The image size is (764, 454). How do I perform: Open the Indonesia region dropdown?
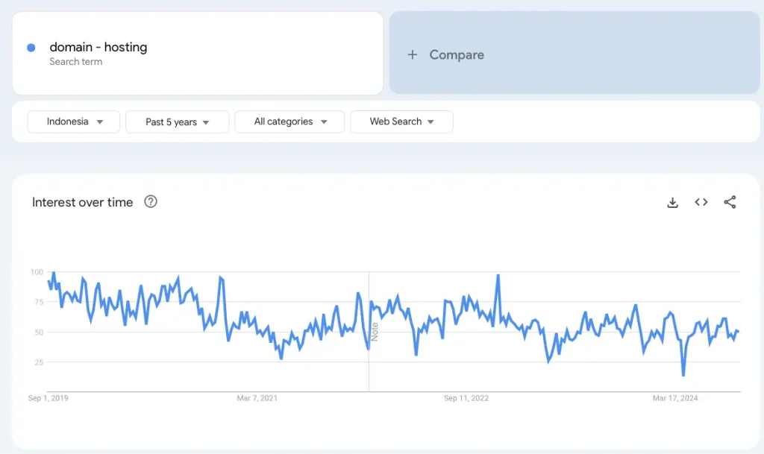pyautogui.click(x=74, y=122)
